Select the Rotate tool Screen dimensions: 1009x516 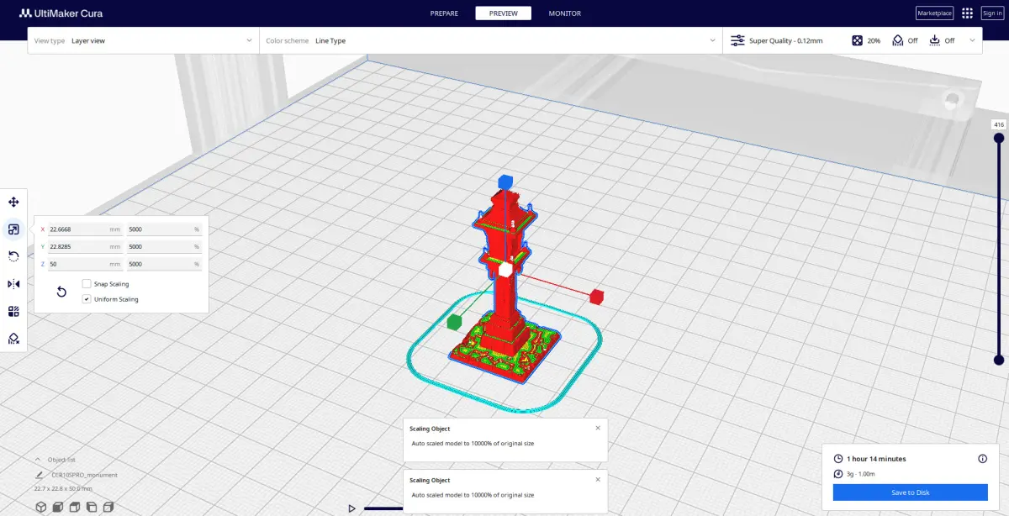coord(13,256)
